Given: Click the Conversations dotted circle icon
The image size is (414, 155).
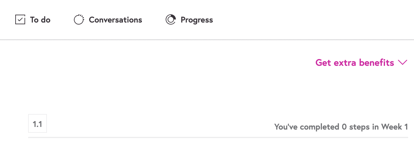Looking at the screenshot, I should point(79,20).
